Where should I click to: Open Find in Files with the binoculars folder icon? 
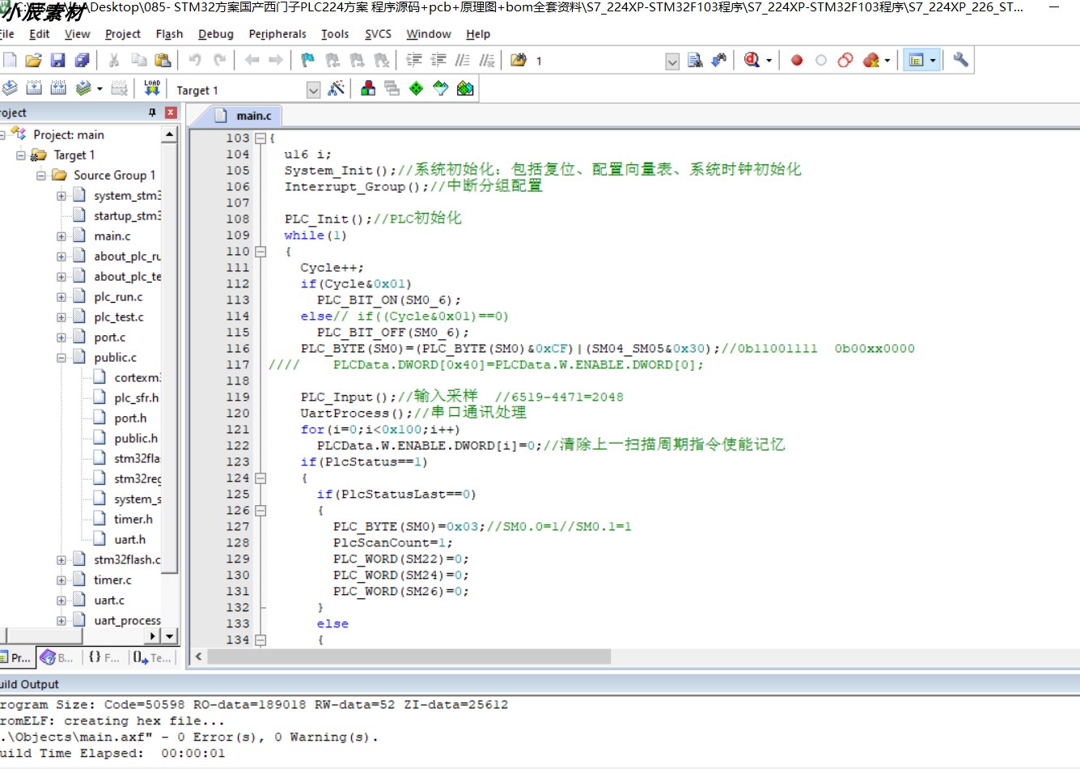coord(519,60)
